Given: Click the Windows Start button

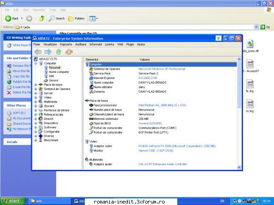Looking at the screenshot, I should pyautogui.click(x=13, y=201).
